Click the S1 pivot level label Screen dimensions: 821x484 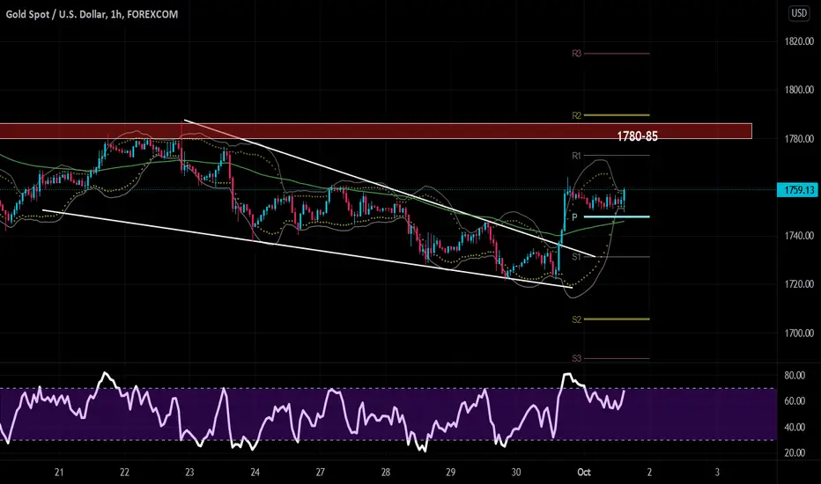tap(576, 257)
